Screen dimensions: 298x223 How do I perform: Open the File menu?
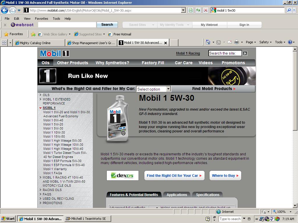7,19
